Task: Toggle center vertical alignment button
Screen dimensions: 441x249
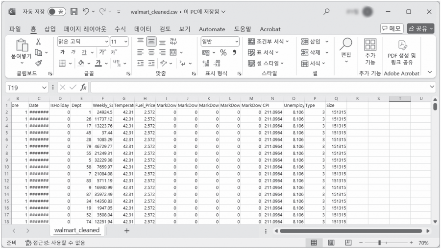Action: [x=151, y=42]
